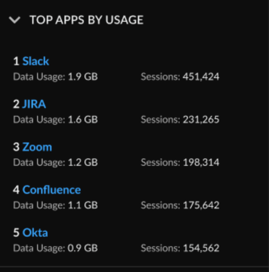This screenshot has width=269, height=272.
Task: Click the TOP APPS BY USAGE heading
Action: pyautogui.click(x=86, y=20)
